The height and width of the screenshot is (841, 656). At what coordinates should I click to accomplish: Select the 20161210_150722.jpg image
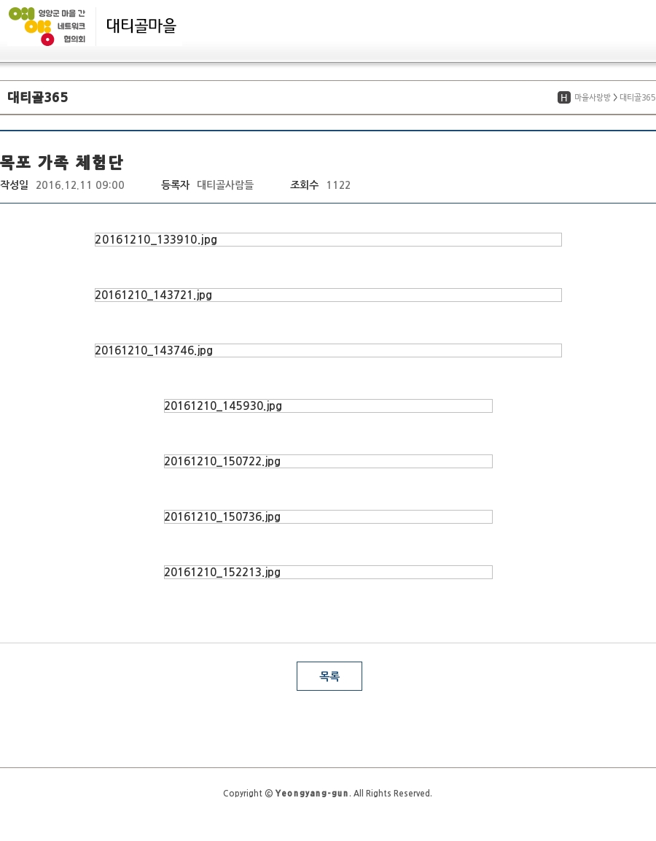tap(328, 461)
